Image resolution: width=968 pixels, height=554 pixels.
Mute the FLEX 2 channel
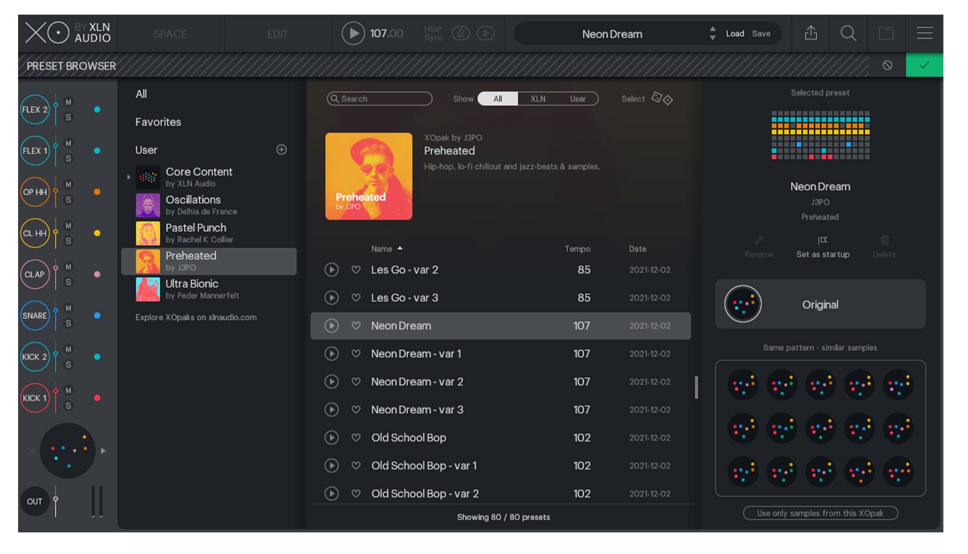tap(68, 102)
